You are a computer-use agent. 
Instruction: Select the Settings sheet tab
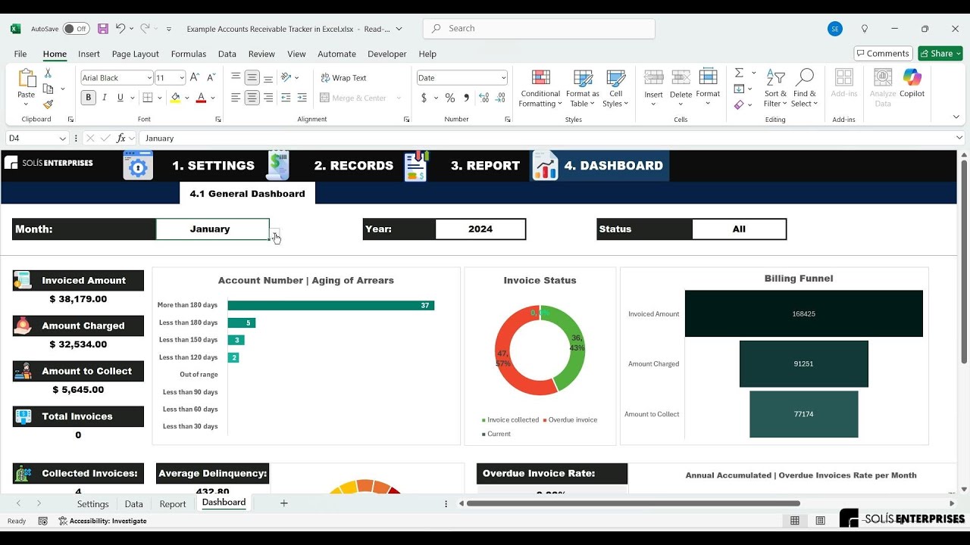click(93, 504)
